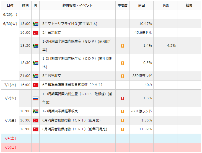Click South Africa flag in 21:00 貿易収支 row

[35, 76]
